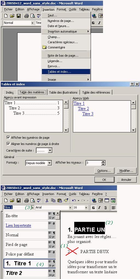Click Print icon in the Insertion-menu Word window

click(27, 16)
